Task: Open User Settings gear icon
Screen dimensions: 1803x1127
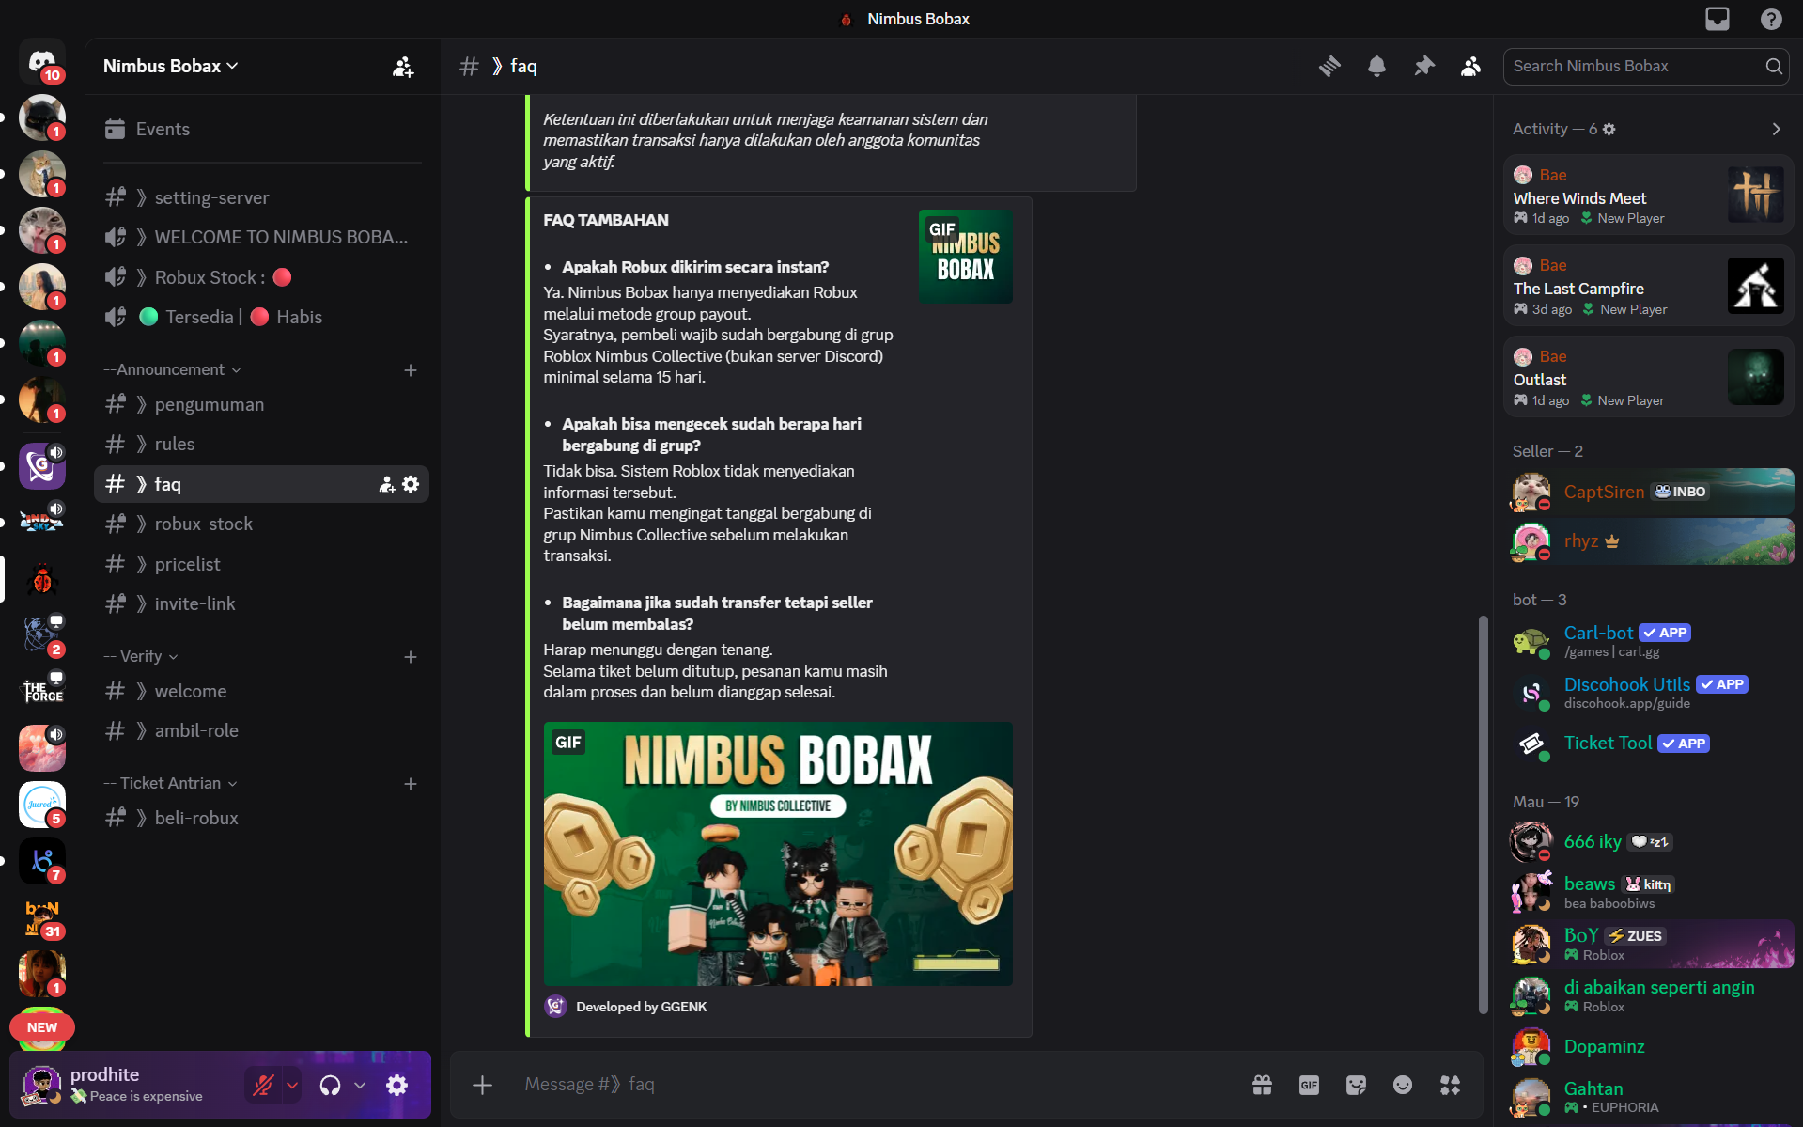Action: 397,1085
